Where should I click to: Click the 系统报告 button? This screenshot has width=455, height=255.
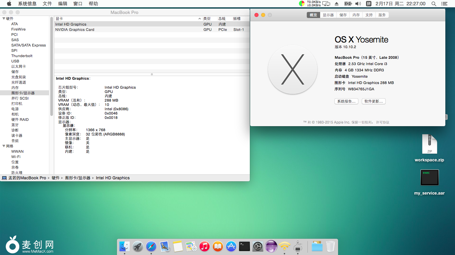point(346,101)
